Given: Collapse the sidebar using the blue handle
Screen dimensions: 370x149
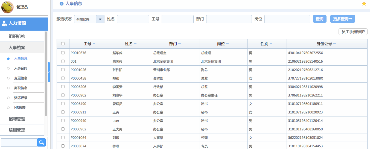Looking at the screenshot, I should 49,72.
